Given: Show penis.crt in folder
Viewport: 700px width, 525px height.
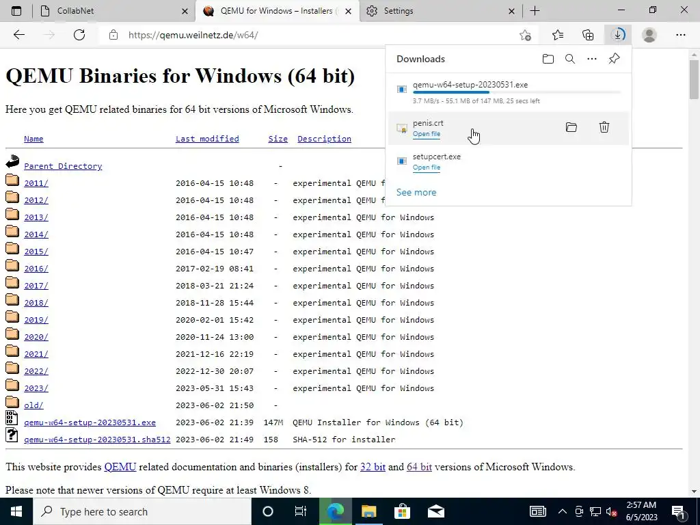Looking at the screenshot, I should [x=571, y=127].
